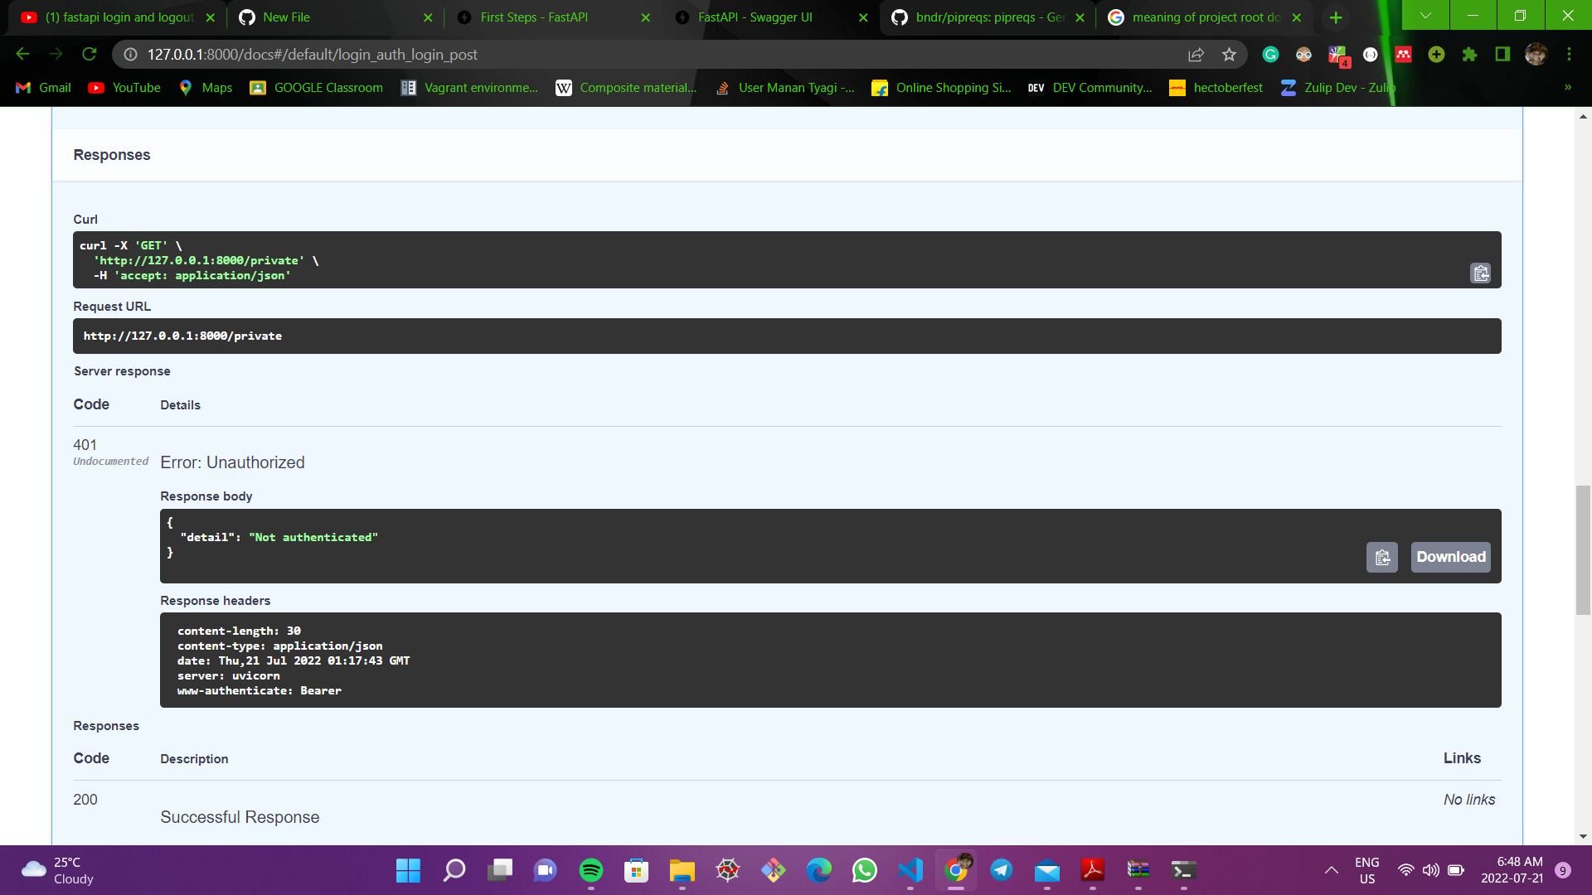The width and height of the screenshot is (1592, 895).
Task: Click the share page icon in address bar
Action: pyautogui.click(x=1196, y=55)
